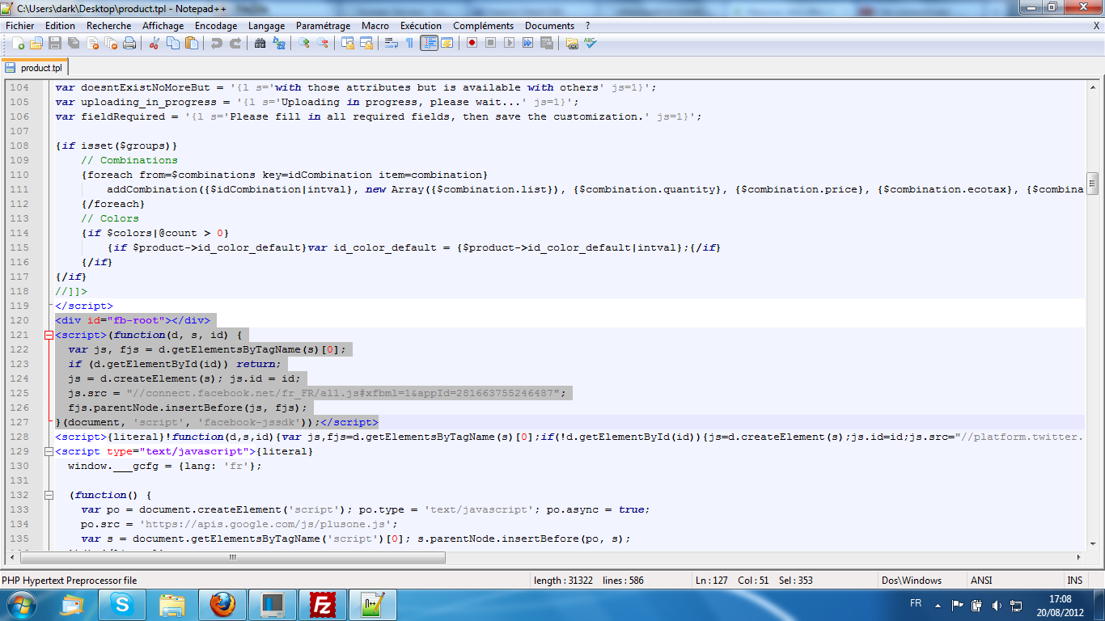This screenshot has width=1105, height=621.
Task: Open Firefox from the taskbar
Action: coord(222,604)
